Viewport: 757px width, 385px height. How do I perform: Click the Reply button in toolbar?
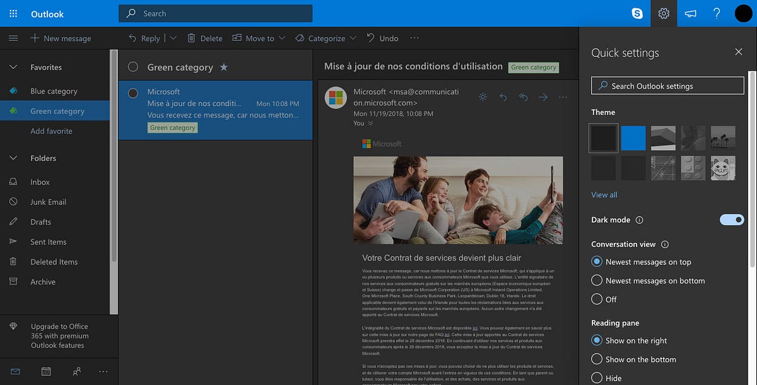[x=144, y=38]
